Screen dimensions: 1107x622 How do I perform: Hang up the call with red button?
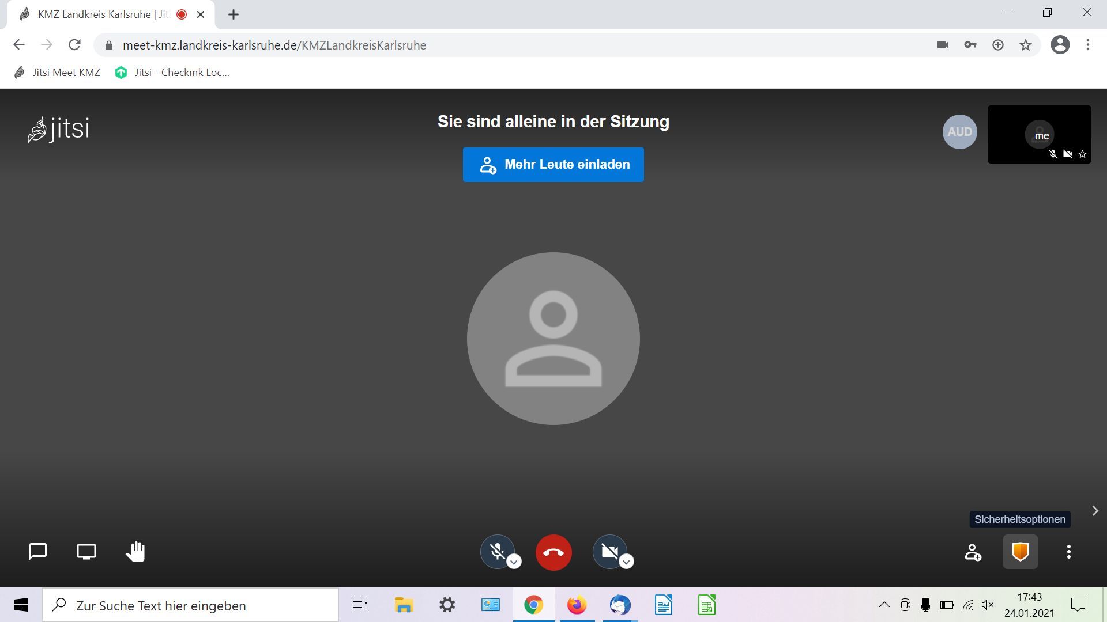click(x=553, y=552)
